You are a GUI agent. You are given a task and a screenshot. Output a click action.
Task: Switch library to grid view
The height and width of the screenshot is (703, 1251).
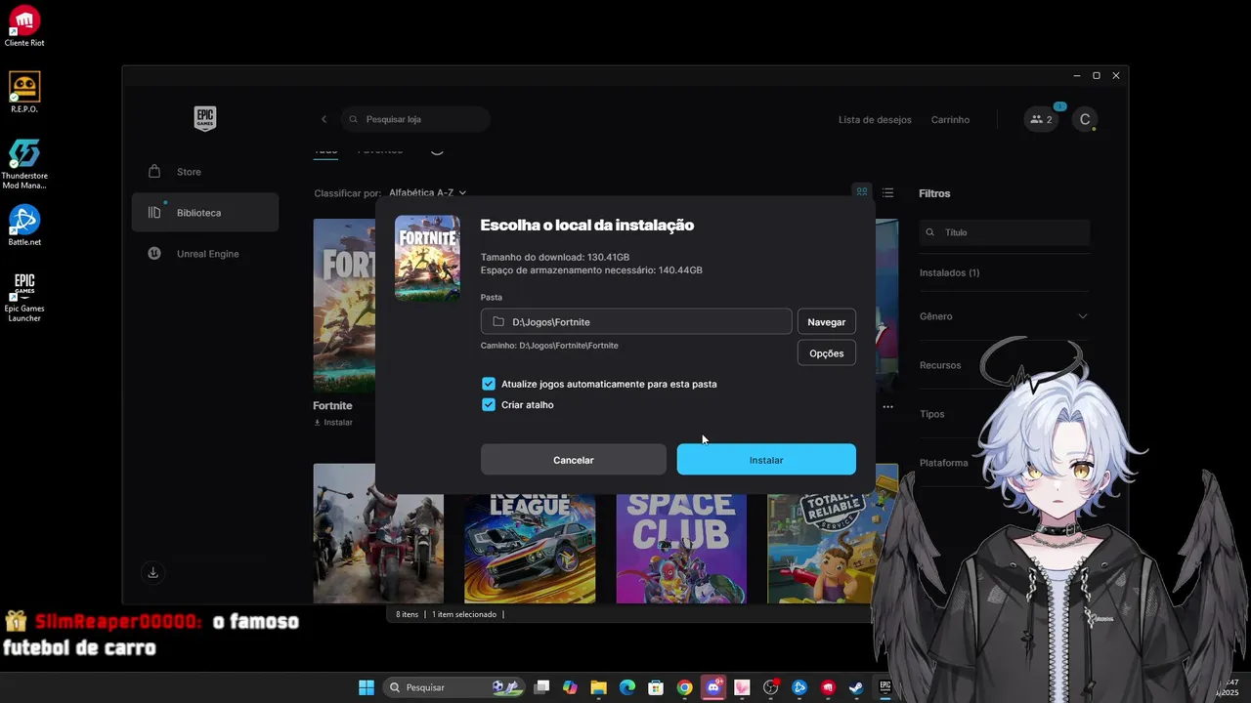coord(861,192)
